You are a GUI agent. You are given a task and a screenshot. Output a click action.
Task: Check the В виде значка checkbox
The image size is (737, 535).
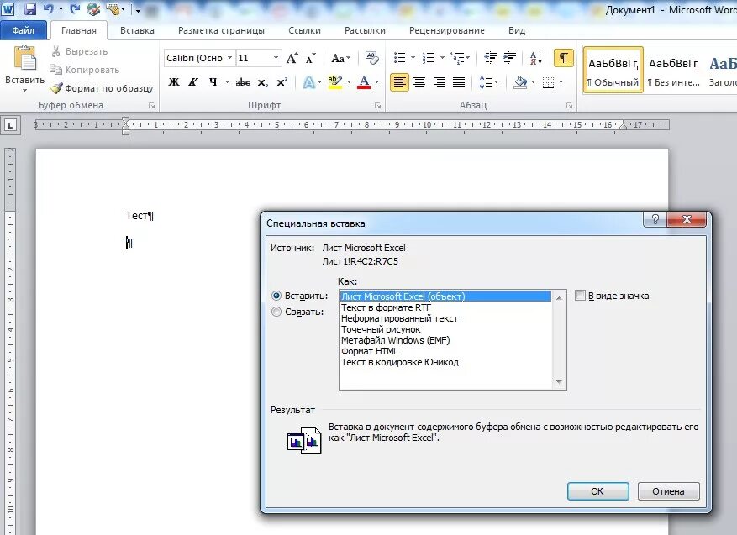(580, 296)
